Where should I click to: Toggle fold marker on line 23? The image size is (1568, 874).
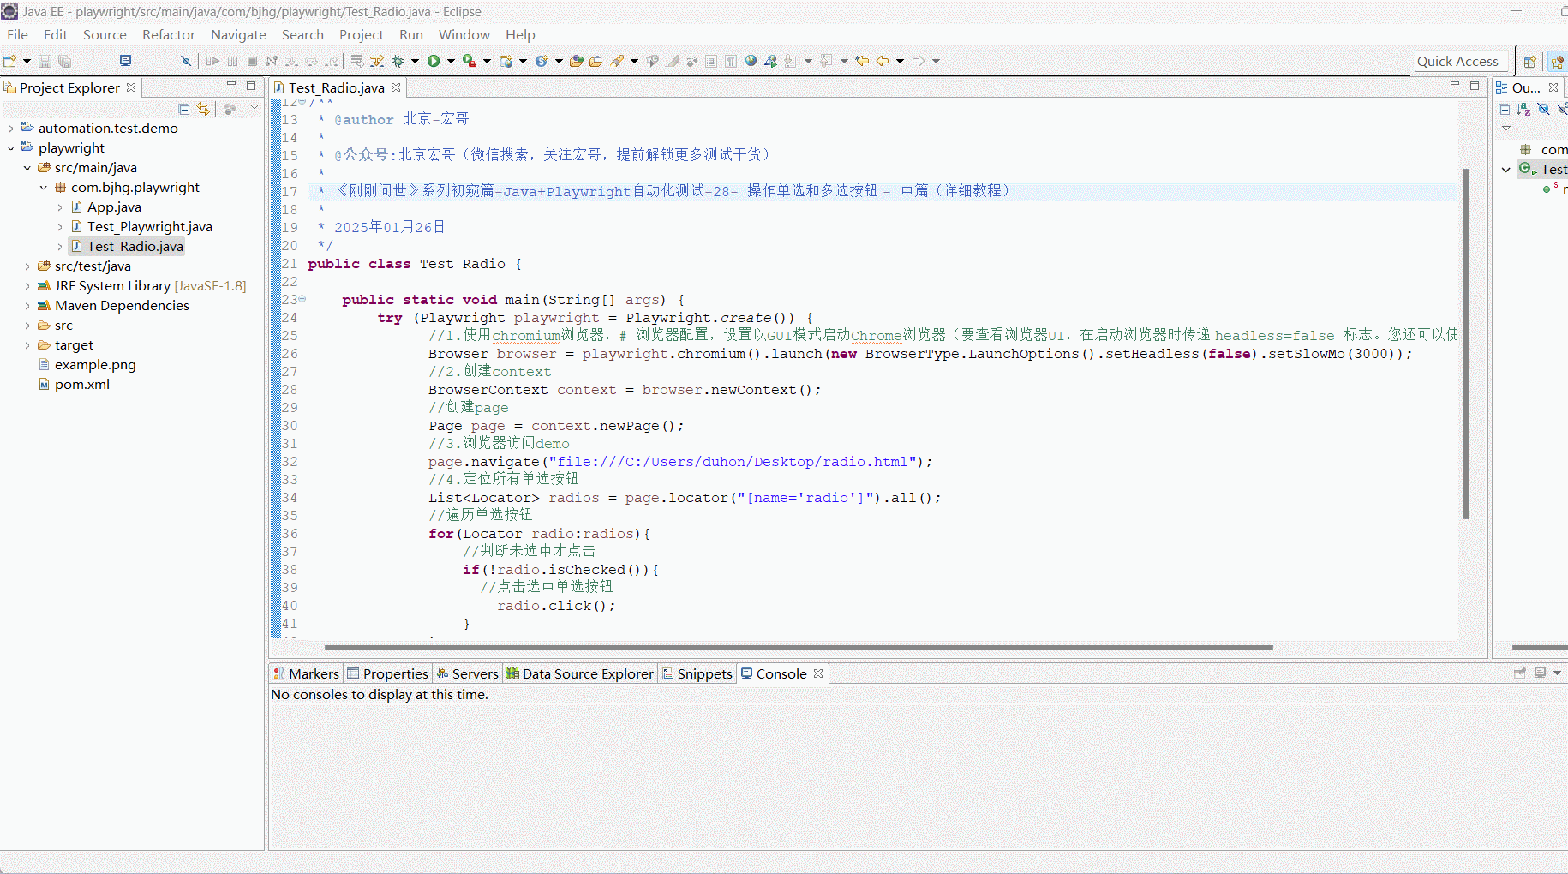click(x=302, y=299)
